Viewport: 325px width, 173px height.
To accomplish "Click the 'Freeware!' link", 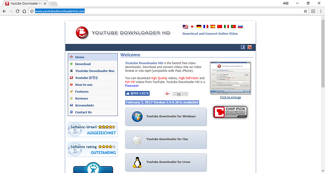I will pyautogui.click(x=132, y=86).
